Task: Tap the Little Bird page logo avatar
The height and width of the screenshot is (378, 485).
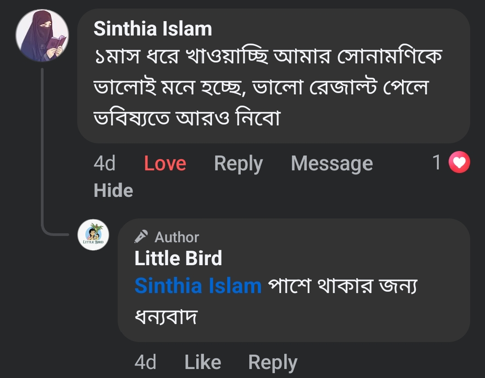Action: 93,235
